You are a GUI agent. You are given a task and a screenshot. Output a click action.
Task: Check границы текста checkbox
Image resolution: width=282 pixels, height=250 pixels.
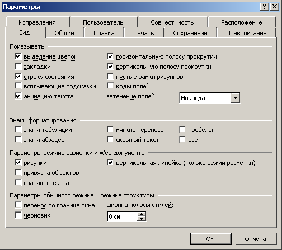pos(18,183)
